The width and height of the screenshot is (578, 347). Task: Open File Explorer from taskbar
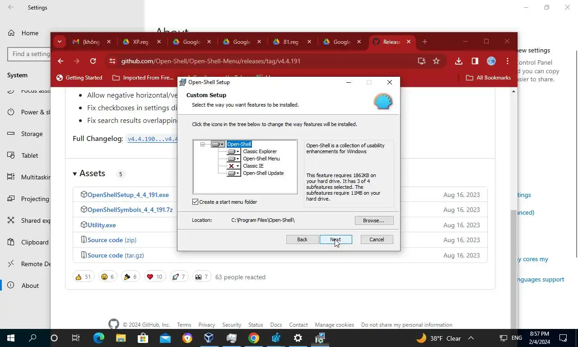click(121, 338)
